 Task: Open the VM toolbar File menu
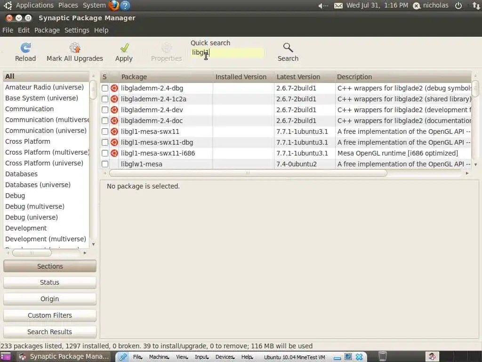click(x=137, y=357)
